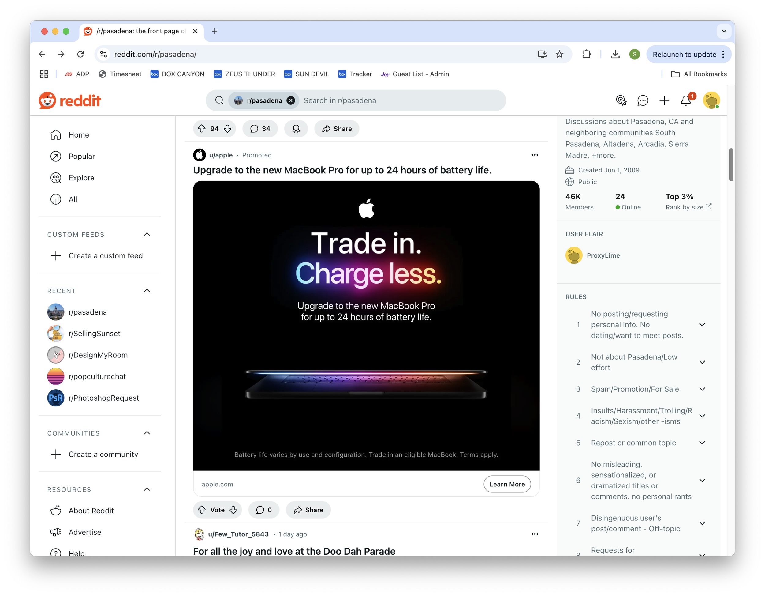The height and width of the screenshot is (596, 765).
Task: Remove the r/pasadena search filter chip
Action: point(291,101)
